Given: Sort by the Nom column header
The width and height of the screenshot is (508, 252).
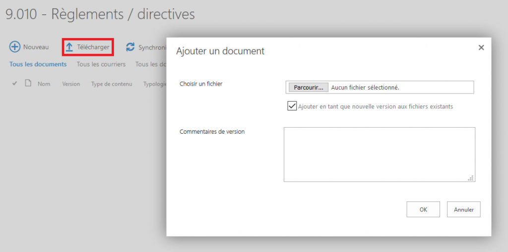Looking at the screenshot, I should click(x=44, y=84).
